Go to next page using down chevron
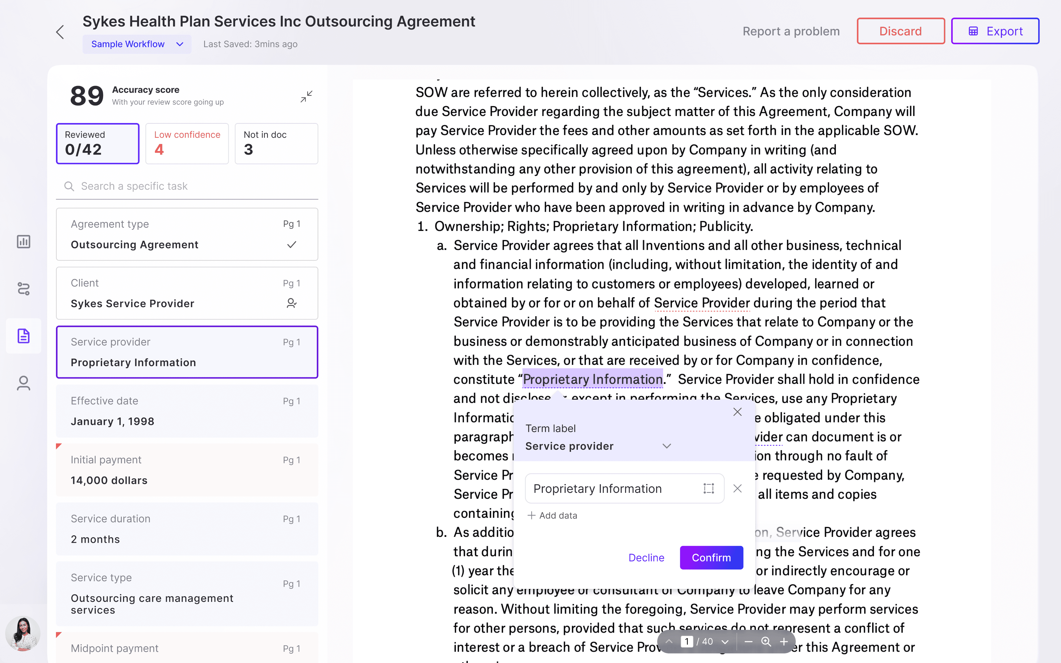Screen dimensions: 1061x663 point(725,642)
